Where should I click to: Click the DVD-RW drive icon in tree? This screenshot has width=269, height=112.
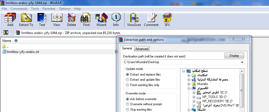199,106
